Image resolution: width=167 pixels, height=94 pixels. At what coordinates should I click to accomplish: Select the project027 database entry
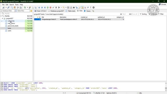(10, 19)
